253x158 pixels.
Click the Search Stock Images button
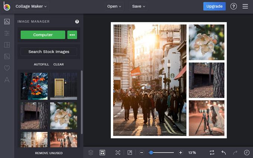tap(49, 51)
